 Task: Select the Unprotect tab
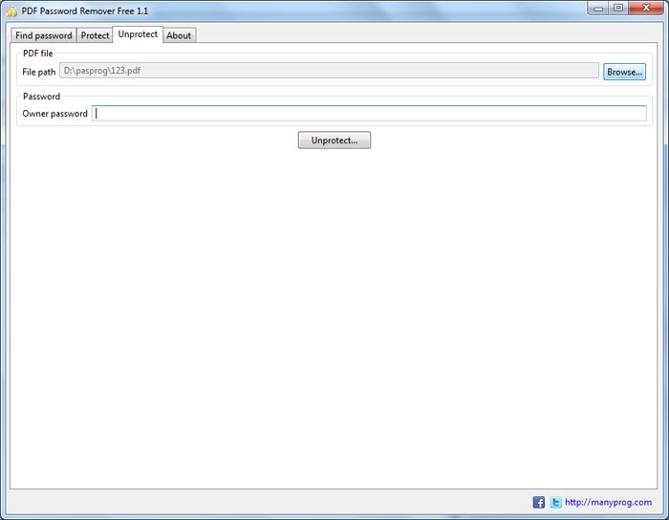point(138,34)
